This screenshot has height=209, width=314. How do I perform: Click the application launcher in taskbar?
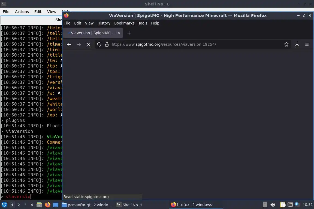point(4,205)
